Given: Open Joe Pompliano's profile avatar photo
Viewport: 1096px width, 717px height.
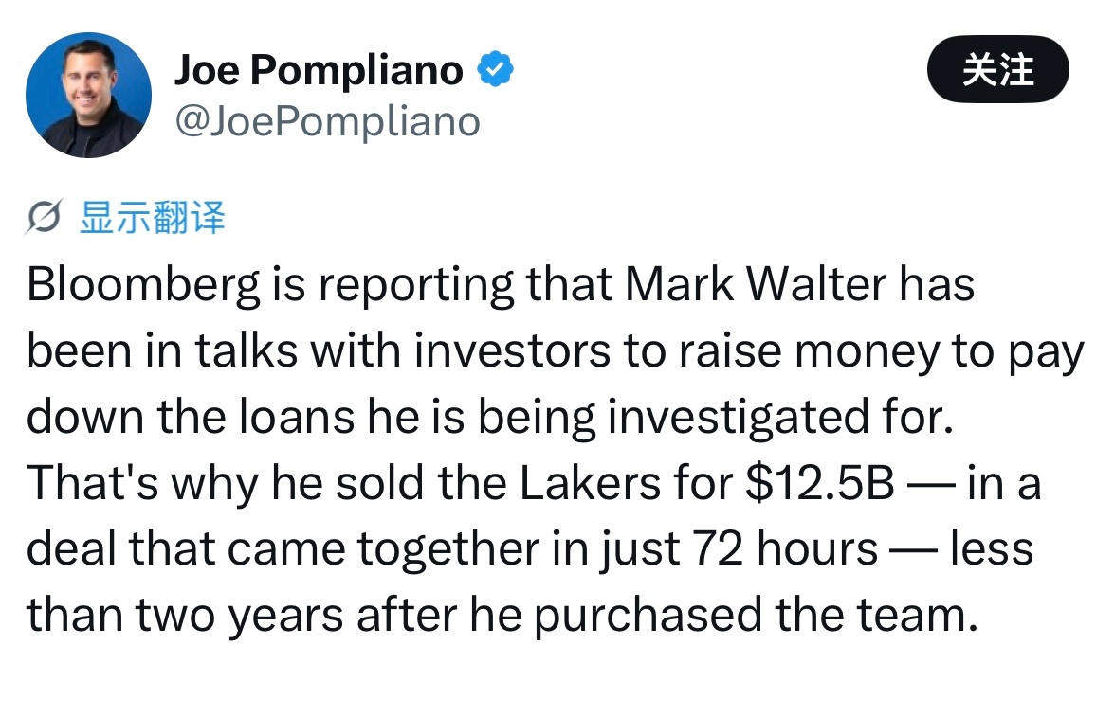Looking at the screenshot, I should [x=88, y=95].
